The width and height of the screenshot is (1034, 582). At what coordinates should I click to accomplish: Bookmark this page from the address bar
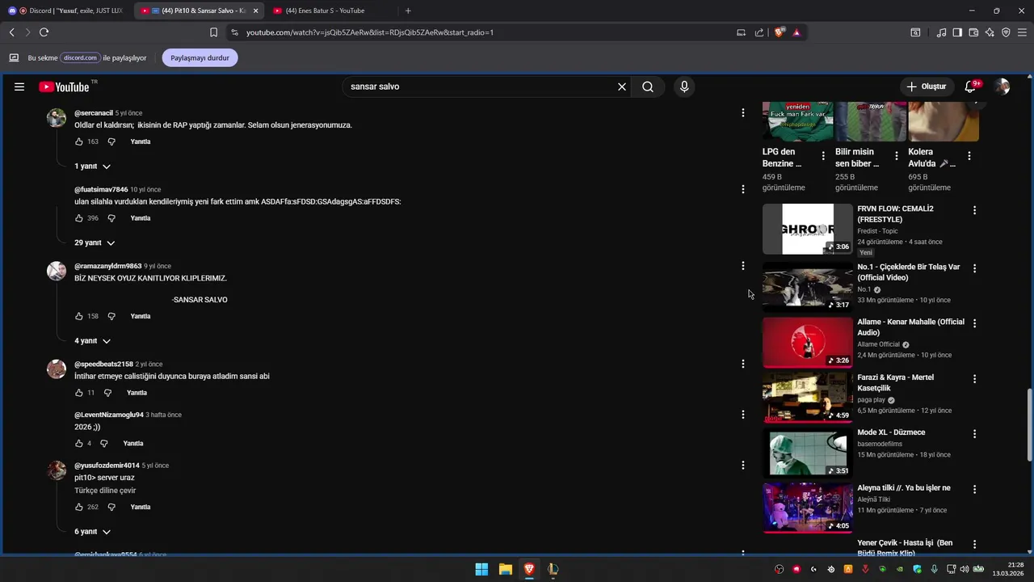[213, 32]
